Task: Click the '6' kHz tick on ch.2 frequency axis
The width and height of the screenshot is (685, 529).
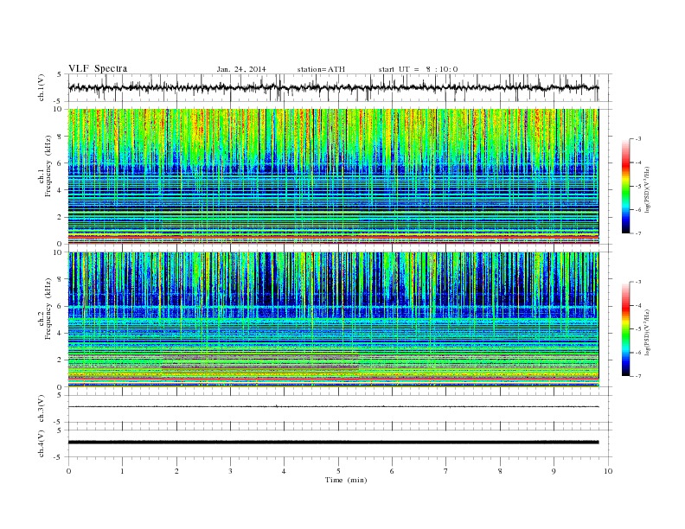Action: click(x=60, y=306)
